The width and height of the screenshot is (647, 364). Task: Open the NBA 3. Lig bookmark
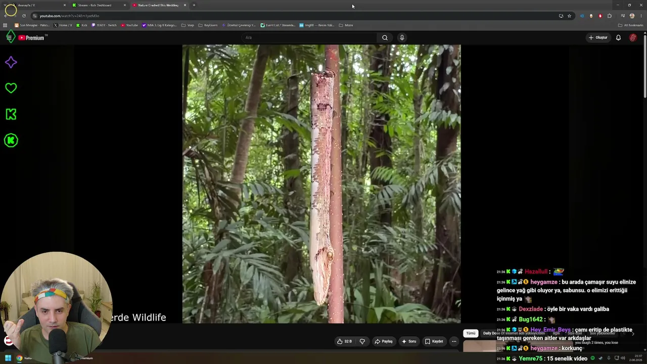point(159,25)
